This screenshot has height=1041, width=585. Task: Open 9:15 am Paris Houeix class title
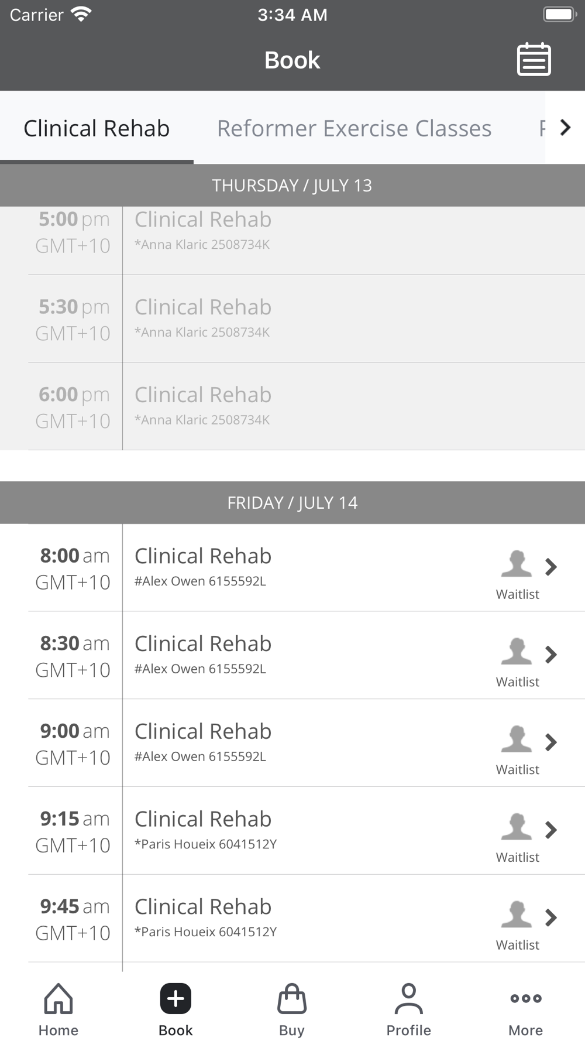(x=203, y=819)
